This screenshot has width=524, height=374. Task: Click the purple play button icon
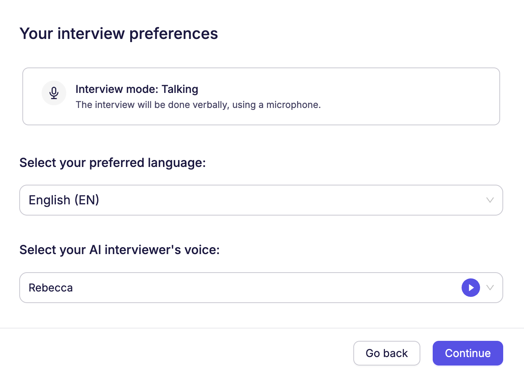[470, 288]
